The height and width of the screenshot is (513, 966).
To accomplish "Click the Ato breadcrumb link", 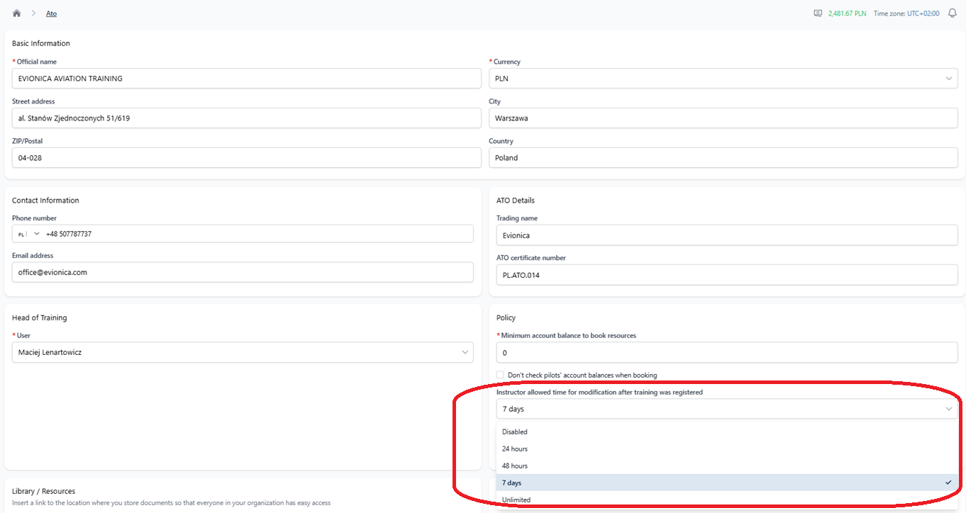I will (x=51, y=13).
